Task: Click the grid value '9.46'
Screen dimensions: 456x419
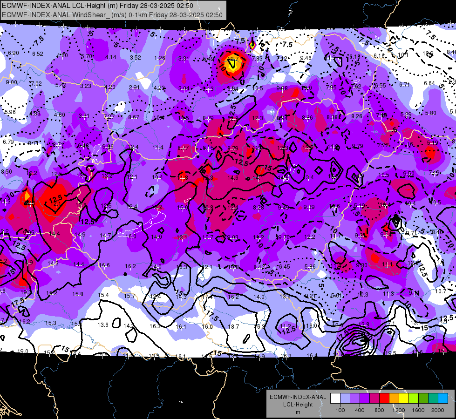Action: click(306, 58)
